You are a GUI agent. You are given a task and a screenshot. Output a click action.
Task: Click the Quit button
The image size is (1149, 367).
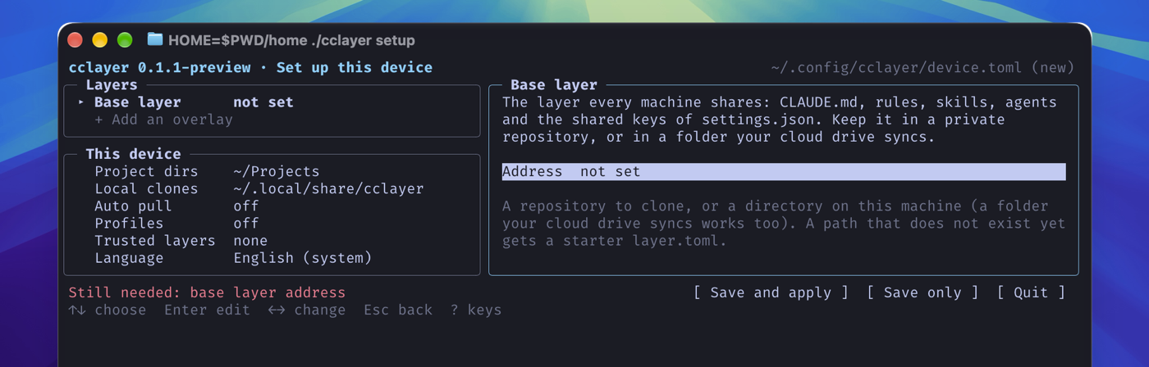coord(1031,292)
